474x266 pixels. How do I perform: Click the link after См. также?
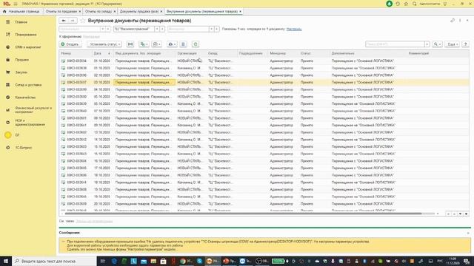(x=94, y=222)
